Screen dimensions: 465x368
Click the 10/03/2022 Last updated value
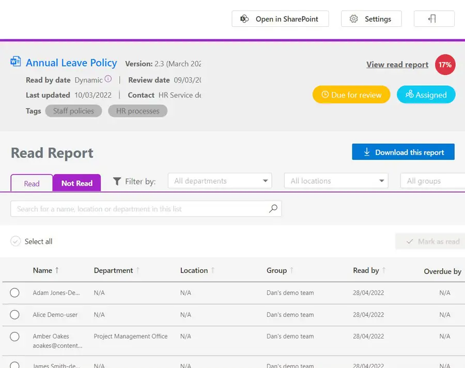[93, 95]
